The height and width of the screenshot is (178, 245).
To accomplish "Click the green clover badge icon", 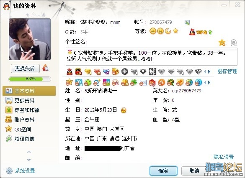I will (134, 82).
